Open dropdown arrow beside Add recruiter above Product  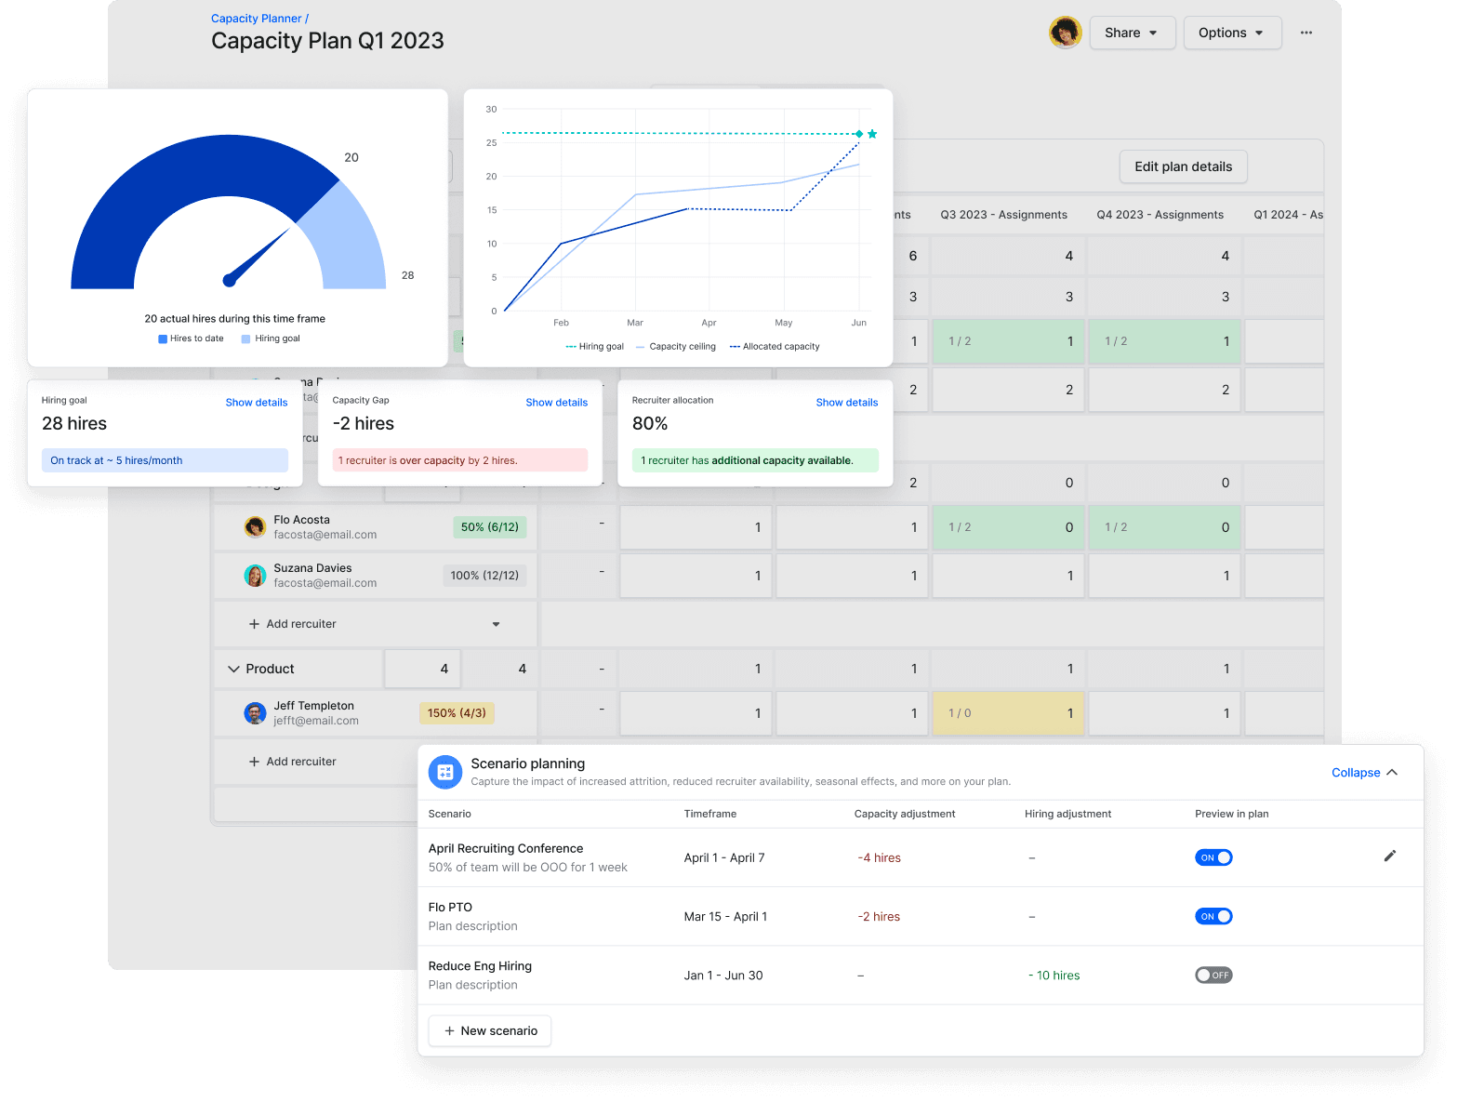(496, 624)
